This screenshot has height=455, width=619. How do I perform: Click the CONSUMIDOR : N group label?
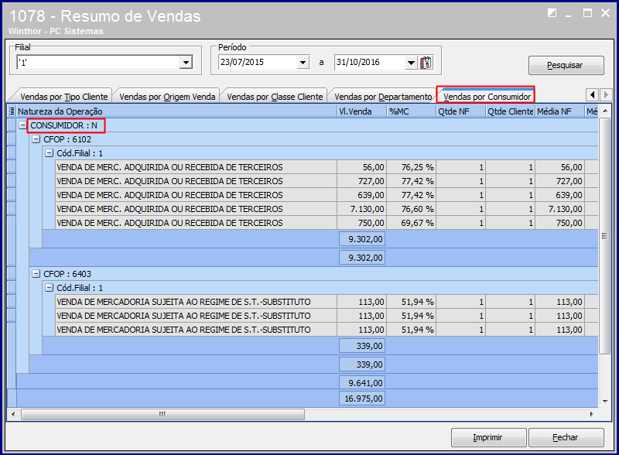tap(64, 125)
